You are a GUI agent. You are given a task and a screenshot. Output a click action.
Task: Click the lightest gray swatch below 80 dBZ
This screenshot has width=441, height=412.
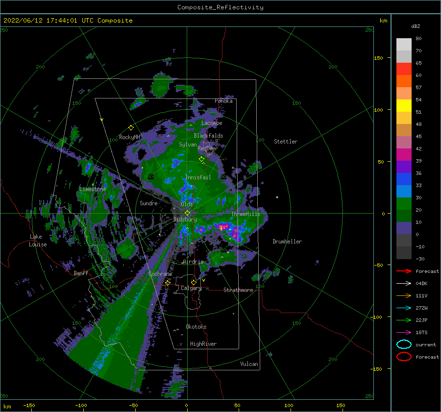tap(404, 45)
